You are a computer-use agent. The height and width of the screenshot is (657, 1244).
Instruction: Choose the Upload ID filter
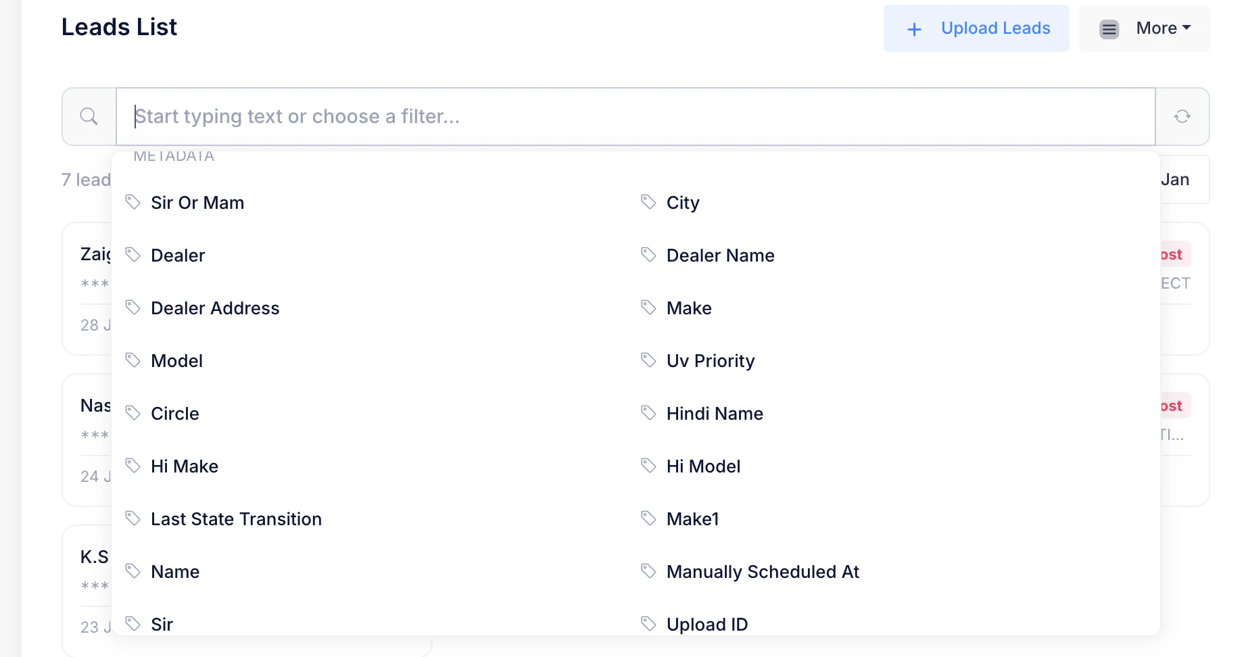[707, 624]
